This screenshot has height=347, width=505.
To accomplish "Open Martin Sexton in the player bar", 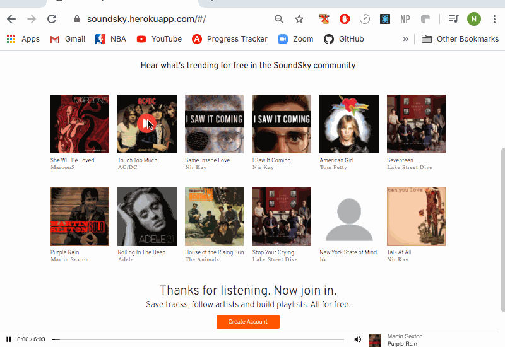I will coord(405,336).
